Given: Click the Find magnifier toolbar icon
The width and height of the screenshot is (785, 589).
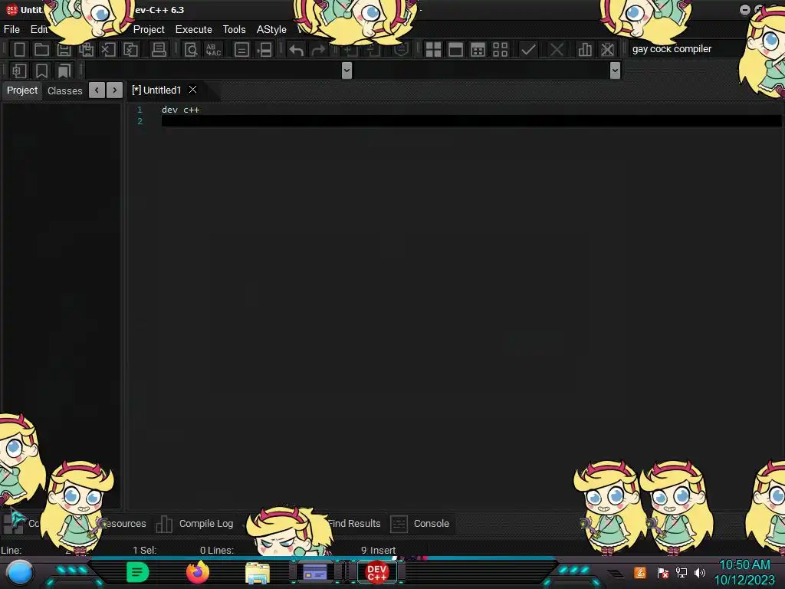Looking at the screenshot, I should (x=191, y=49).
